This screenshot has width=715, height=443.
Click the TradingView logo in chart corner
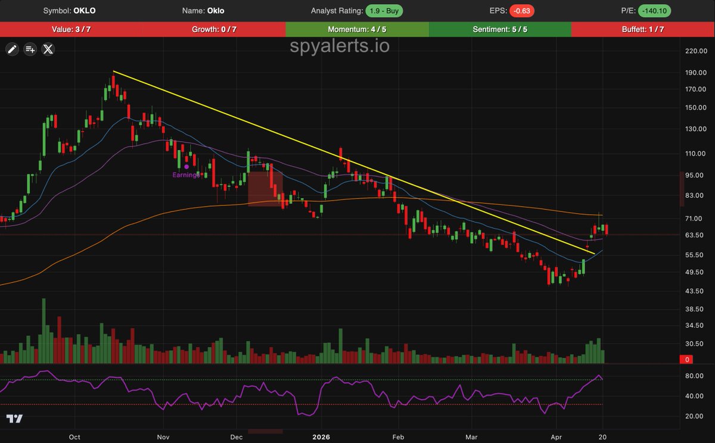14,419
